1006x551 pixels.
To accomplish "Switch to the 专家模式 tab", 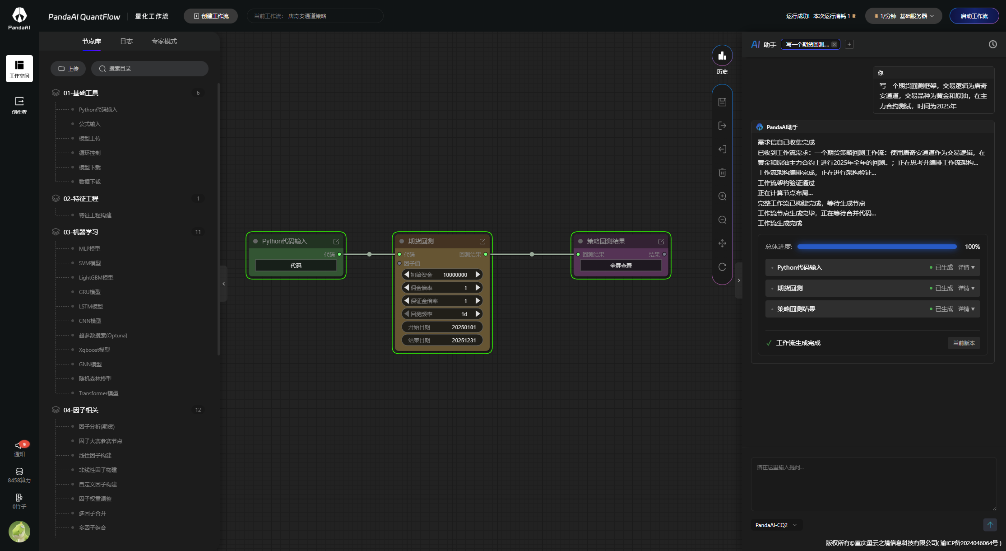I will click(x=164, y=41).
